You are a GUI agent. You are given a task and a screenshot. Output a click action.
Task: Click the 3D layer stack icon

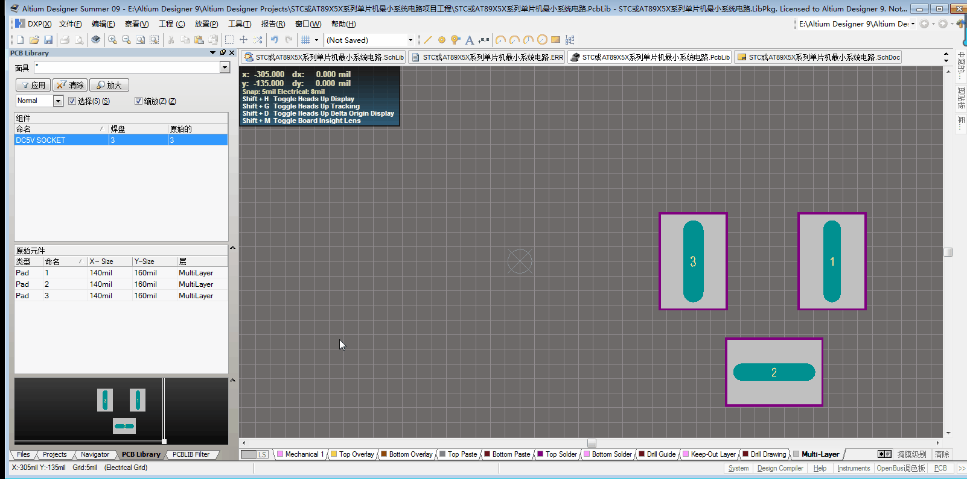[95, 40]
